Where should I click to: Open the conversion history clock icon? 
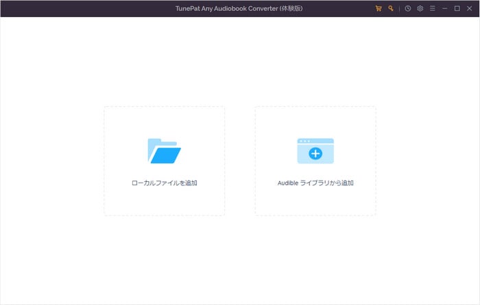click(x=408, y=9)
